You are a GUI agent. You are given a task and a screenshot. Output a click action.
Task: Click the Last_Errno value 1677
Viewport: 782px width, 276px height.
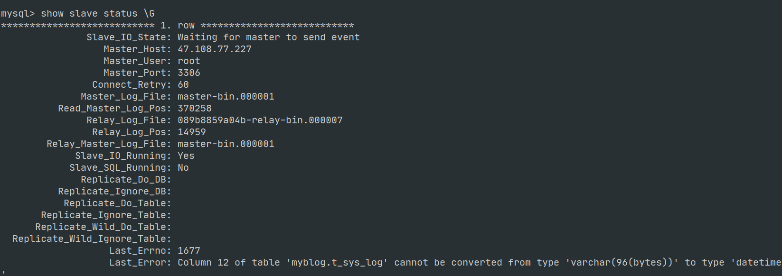pos(189,251)
